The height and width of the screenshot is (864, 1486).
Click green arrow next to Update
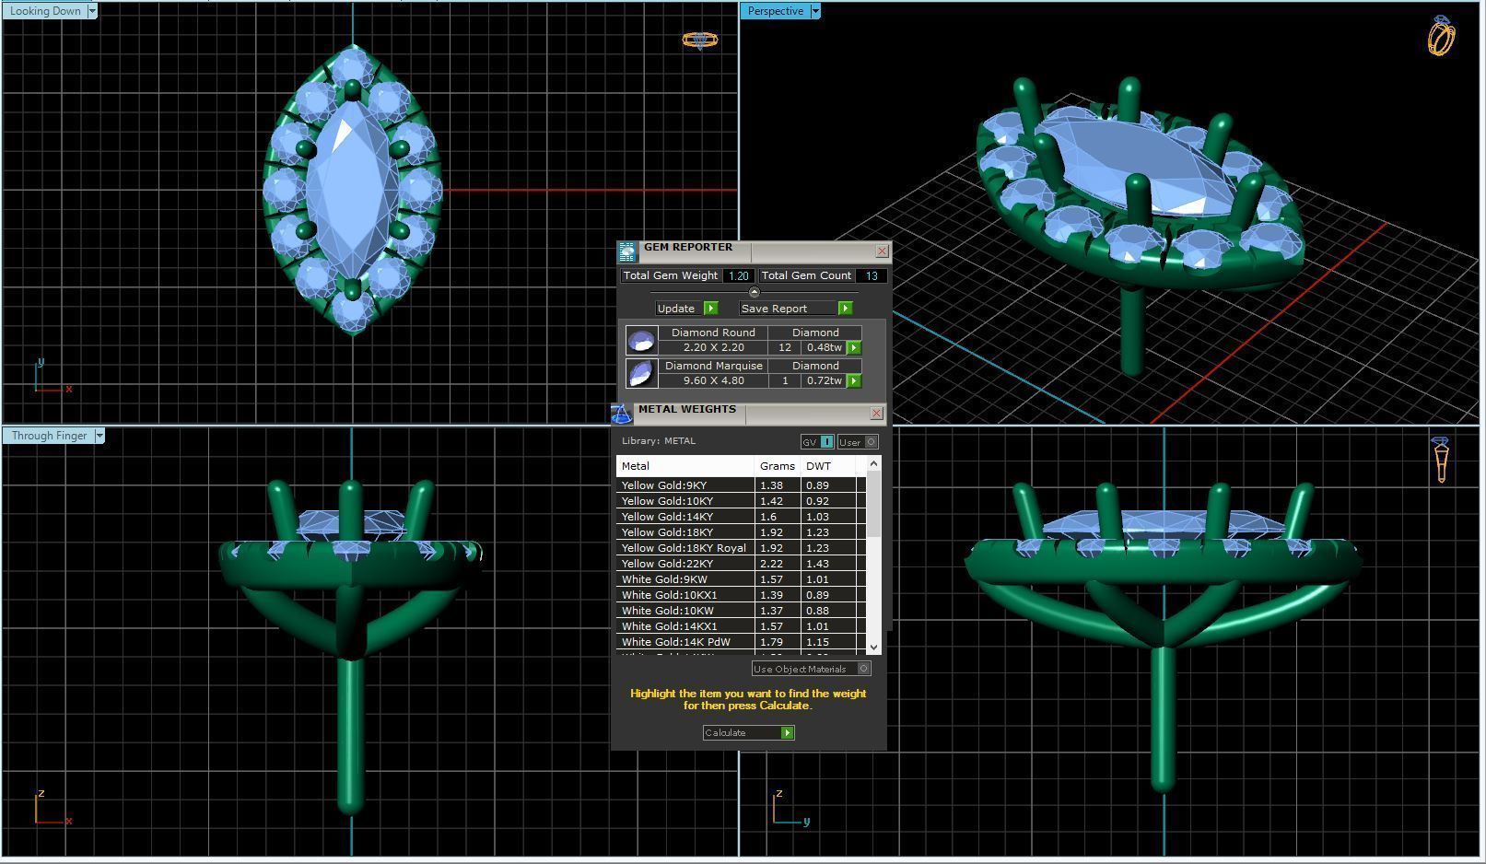tap(710, 309)
